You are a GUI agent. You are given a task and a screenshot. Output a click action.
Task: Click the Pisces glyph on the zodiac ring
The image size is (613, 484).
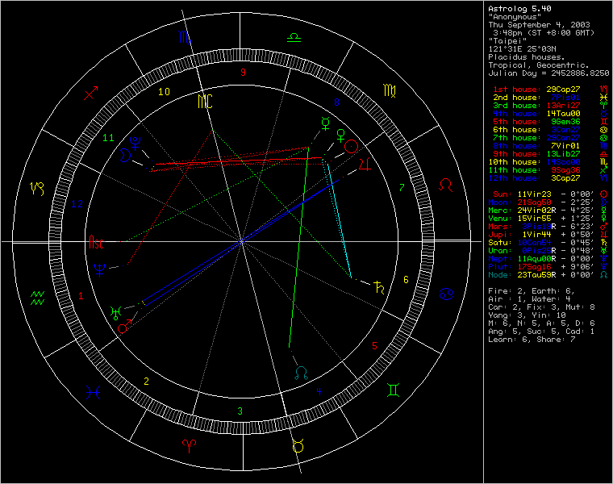point(94,392)
